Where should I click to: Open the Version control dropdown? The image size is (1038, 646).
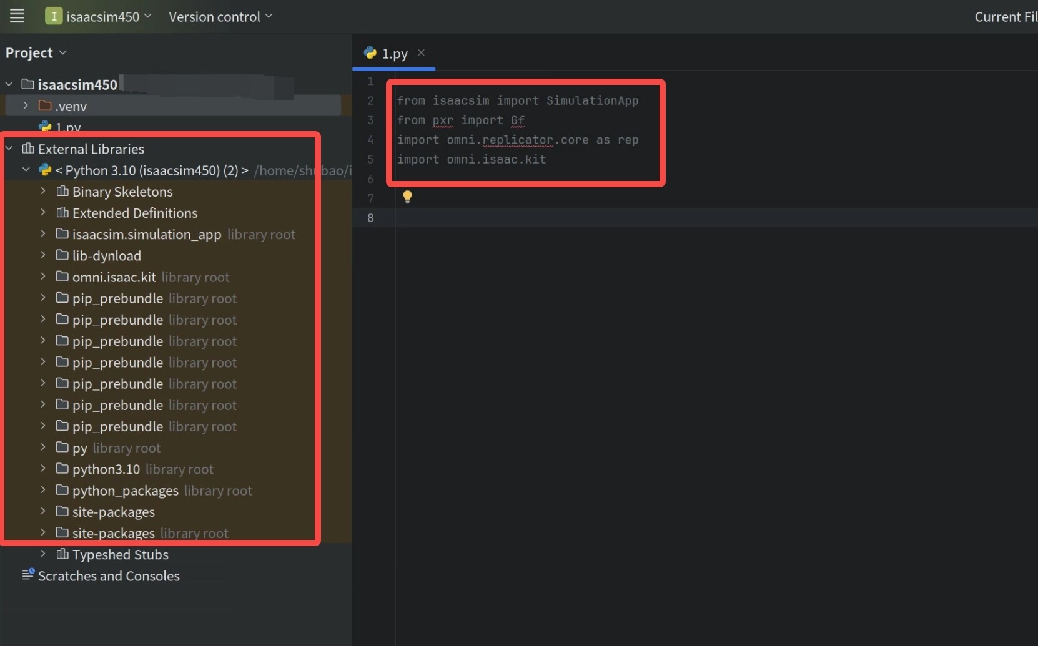(220, 17)
